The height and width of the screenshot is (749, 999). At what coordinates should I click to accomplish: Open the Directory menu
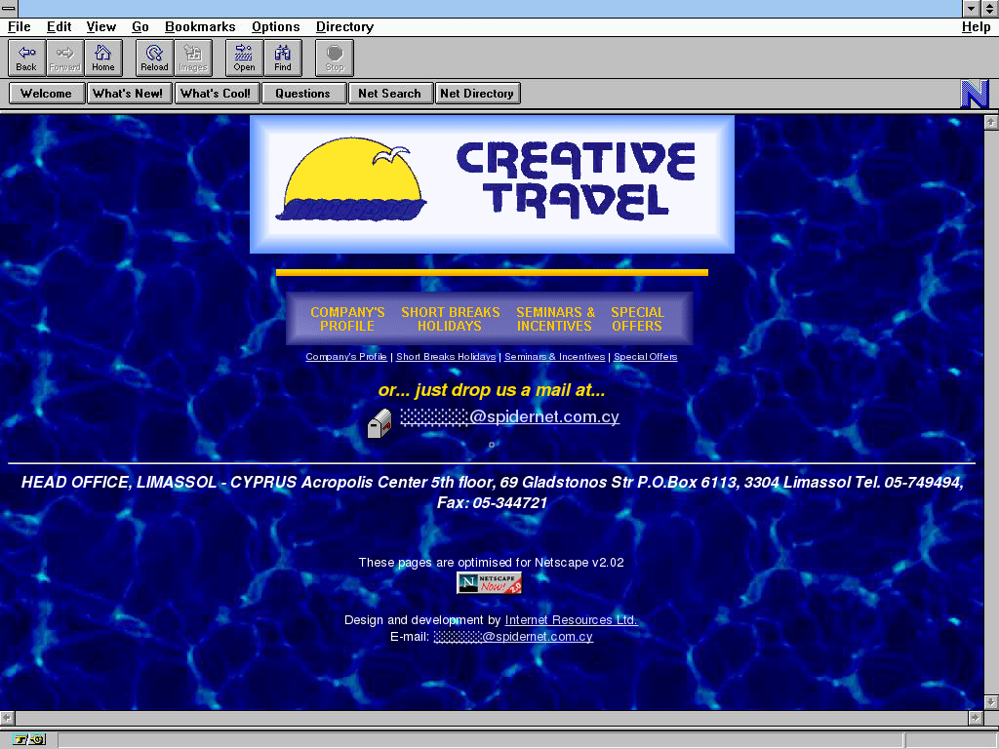pos(344,26)
